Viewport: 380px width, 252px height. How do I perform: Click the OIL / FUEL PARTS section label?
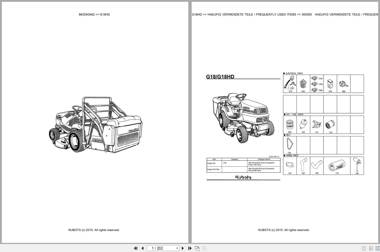point(295,114)
